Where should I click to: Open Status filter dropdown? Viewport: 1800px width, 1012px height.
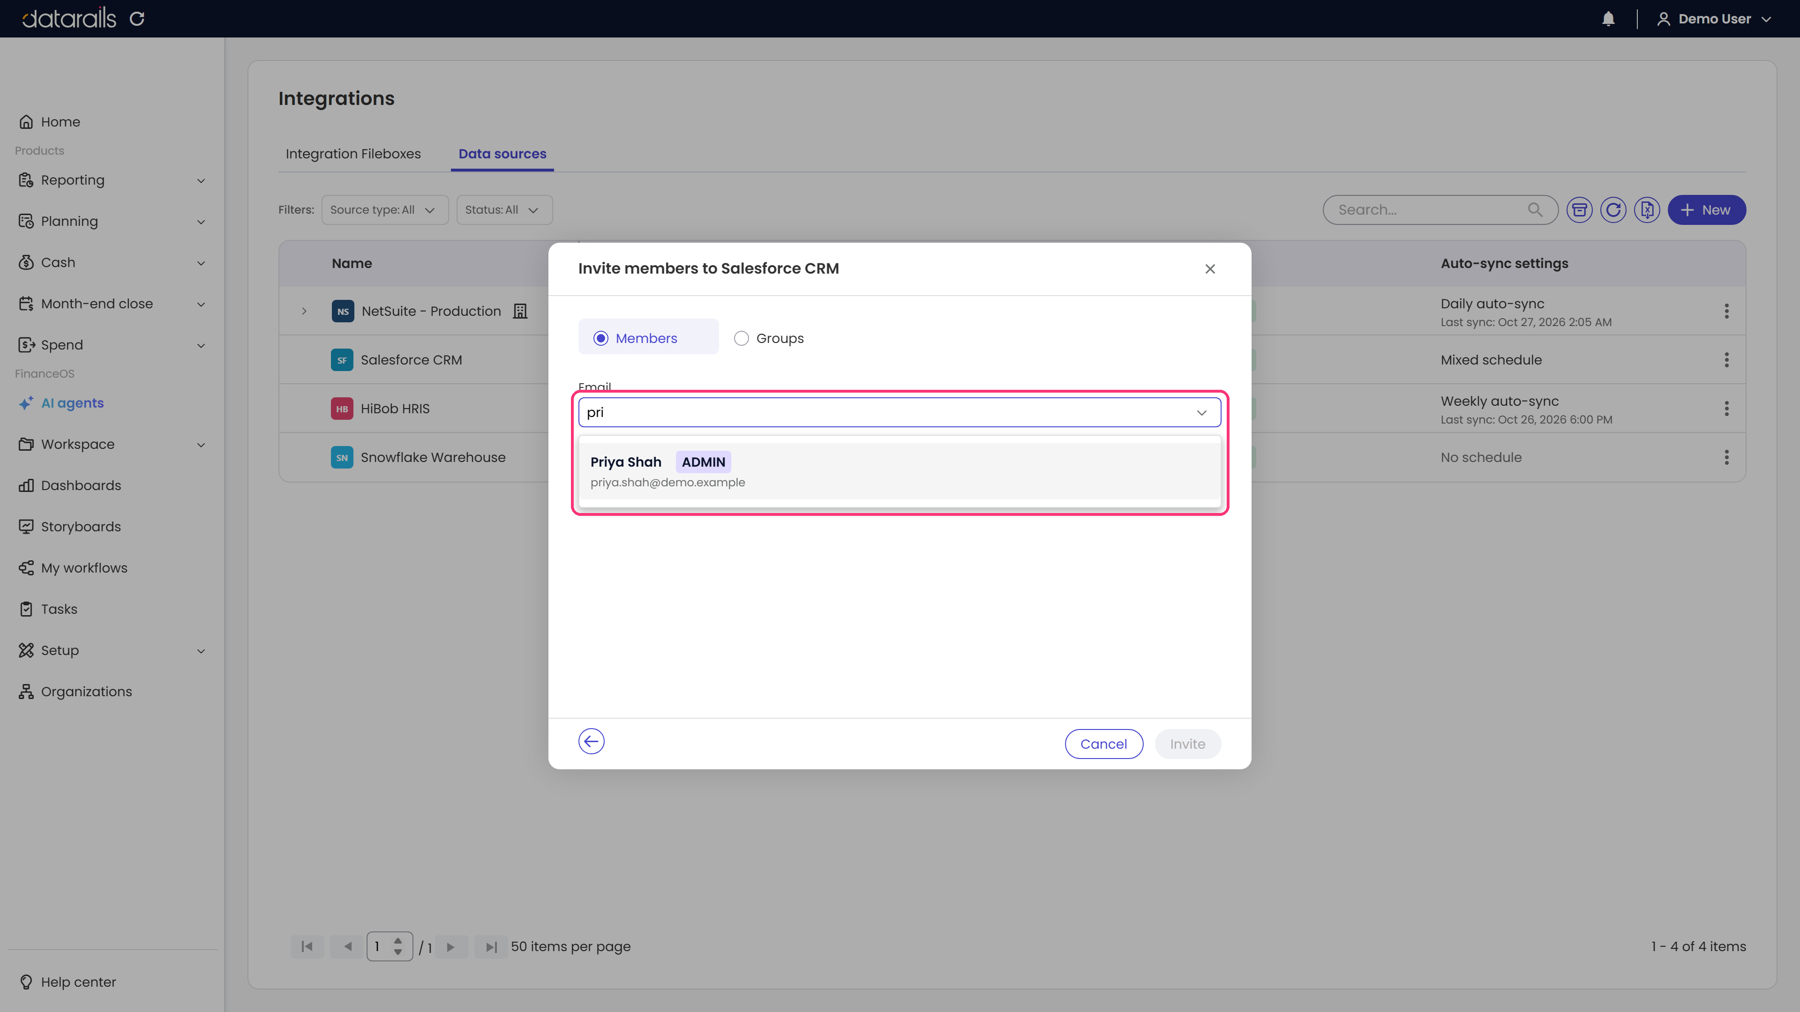point(504,209)
